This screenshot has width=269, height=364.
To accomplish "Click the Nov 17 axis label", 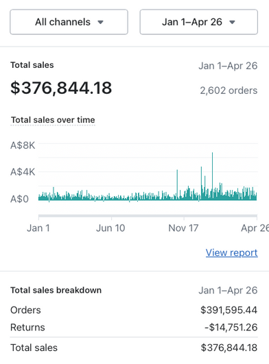I will (183, 228).
